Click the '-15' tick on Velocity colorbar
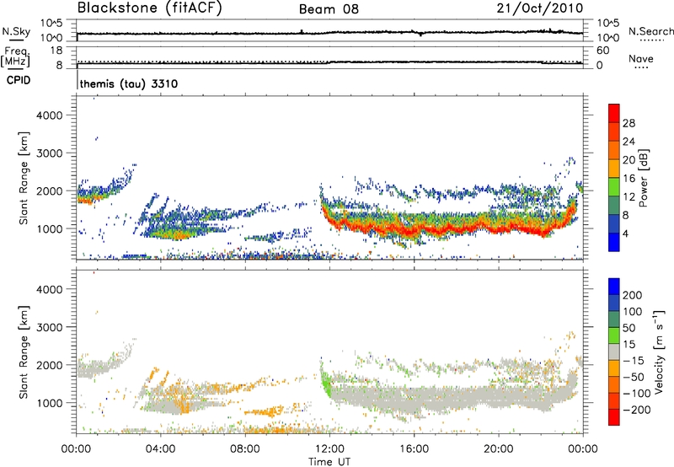Image resolution: width=674 pixels, height=467 pixels. pos(634,360)
